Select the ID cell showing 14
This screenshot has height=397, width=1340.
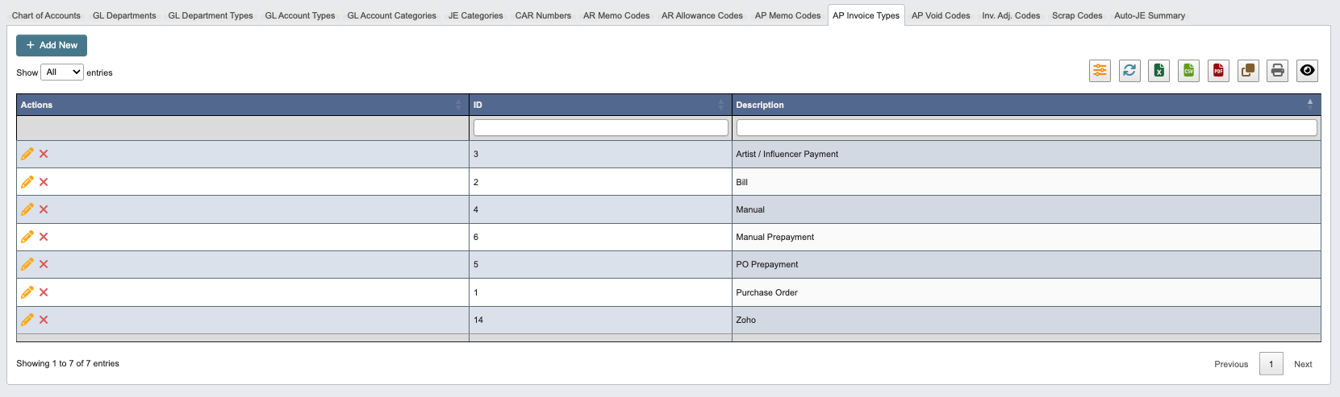(x=600, y=320)
